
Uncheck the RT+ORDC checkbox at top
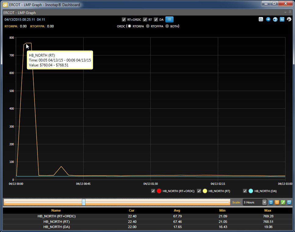pyautogui.click(x=124, y=19)
